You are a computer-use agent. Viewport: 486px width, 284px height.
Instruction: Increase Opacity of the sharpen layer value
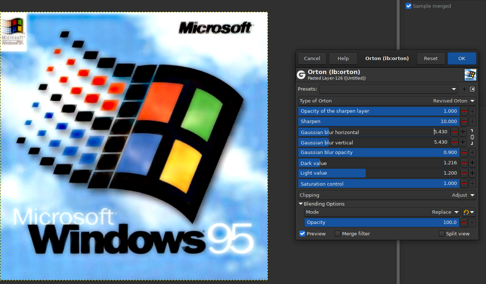(472, 111)
